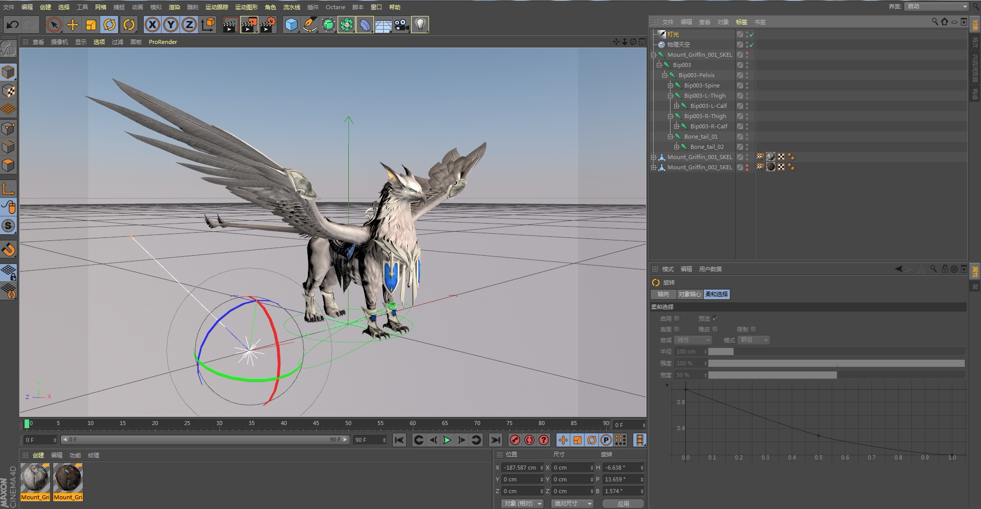Open the 对象 (相对) coordinate dropdown

coord(522,503)
